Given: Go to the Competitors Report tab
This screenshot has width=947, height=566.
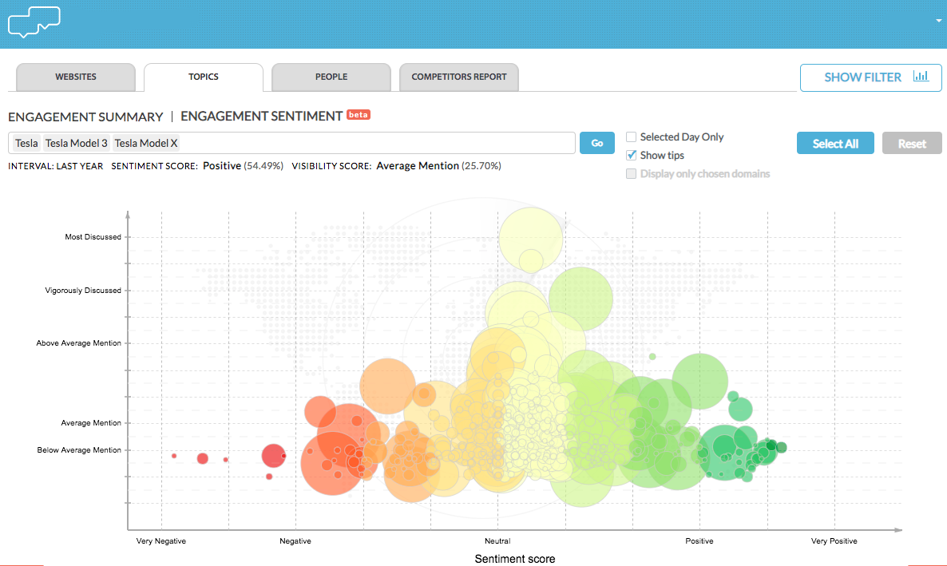Looking at the screenshot, I should [x=459, y=77].
